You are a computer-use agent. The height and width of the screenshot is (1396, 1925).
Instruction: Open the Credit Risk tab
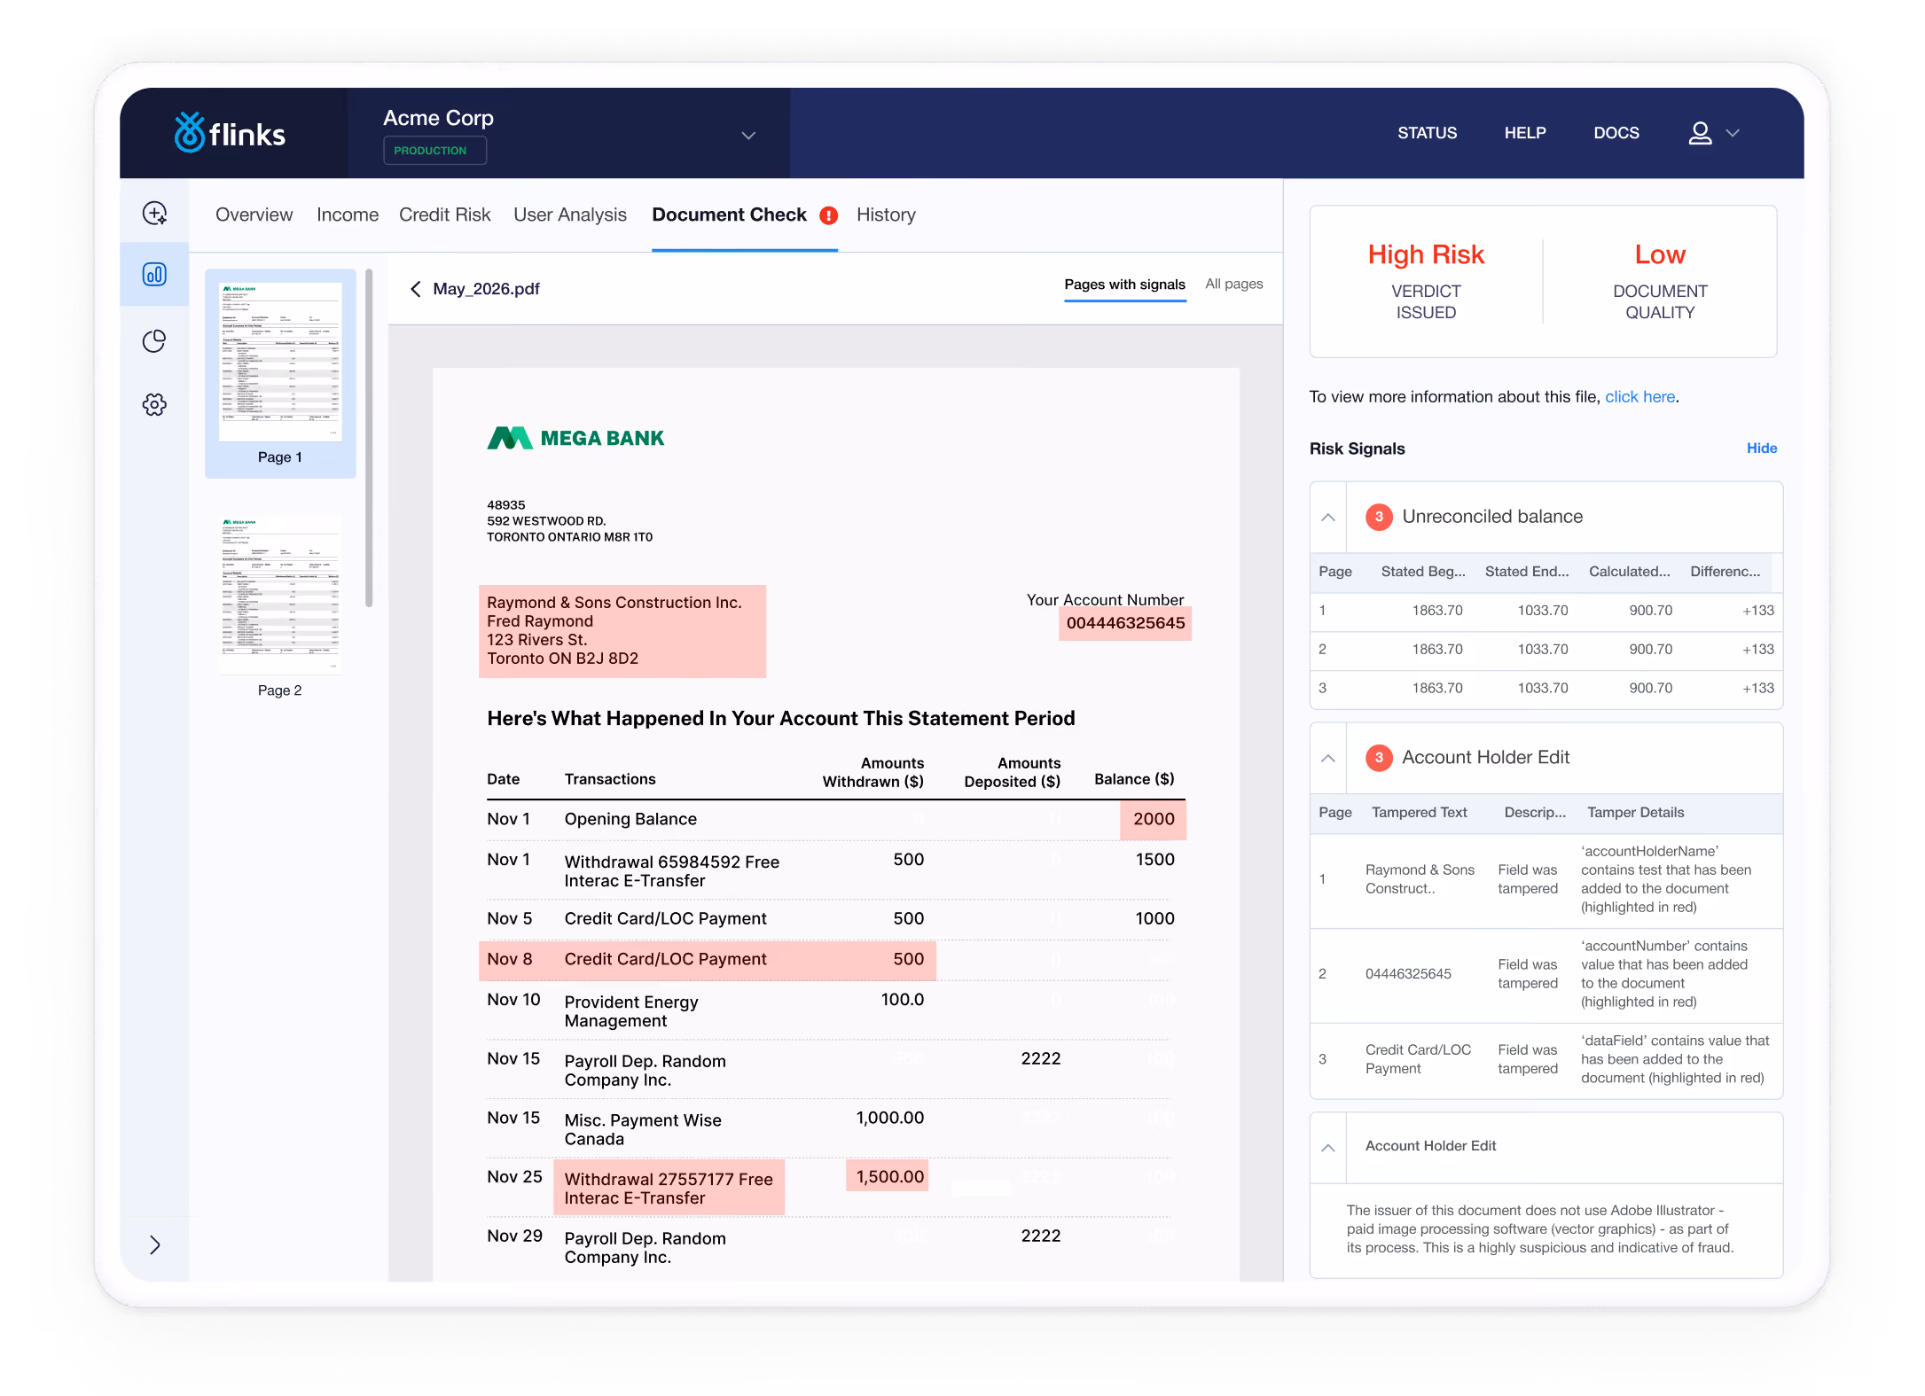(444, 215)
